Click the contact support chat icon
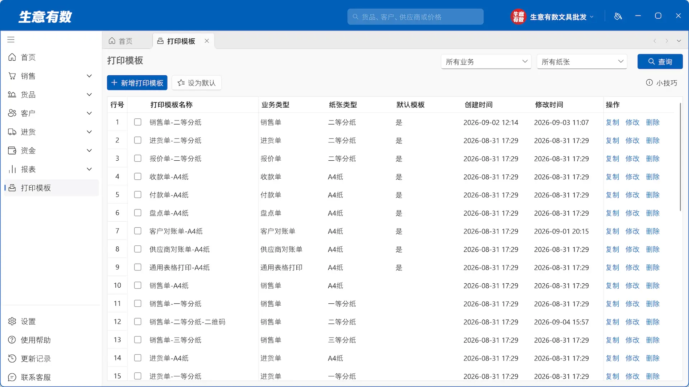Image resolution: width=689 pixels, height=387 pixels. pos(12,377)
